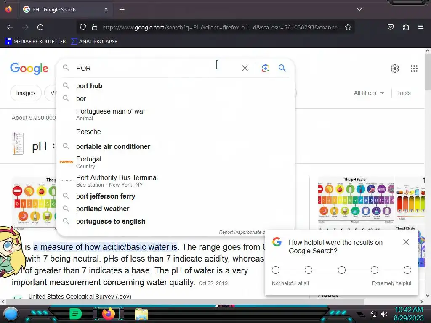Clear the search box with X
Viewport: 431px width, 323px height.
[x=245, y=68]
